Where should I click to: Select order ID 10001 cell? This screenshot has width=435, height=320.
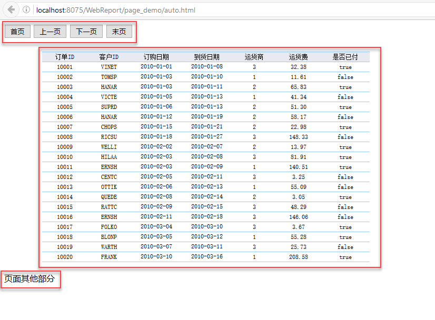65,67
